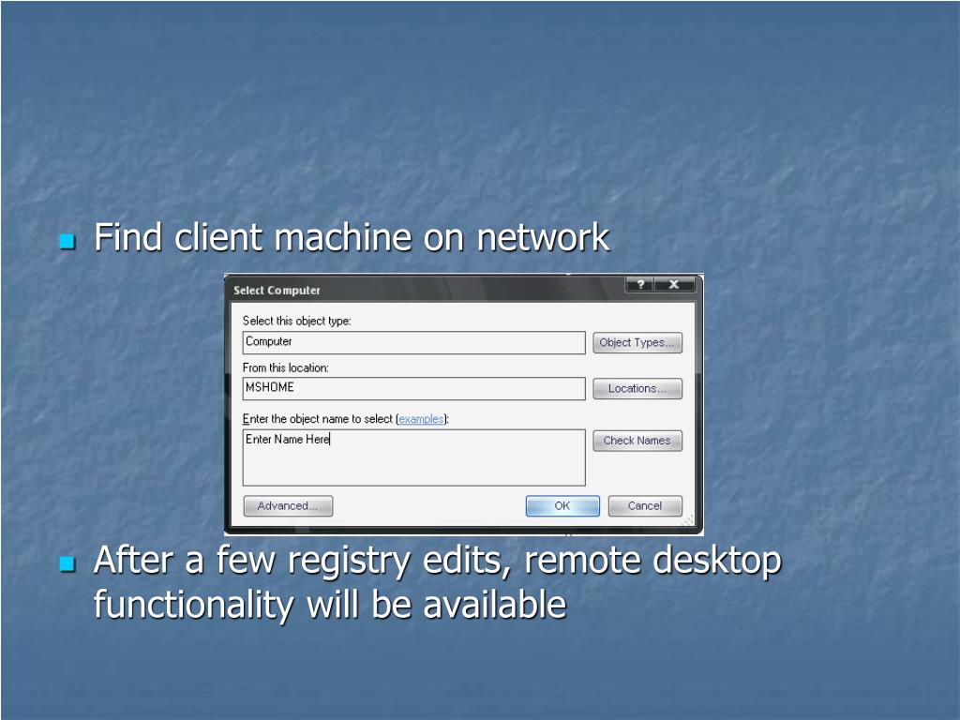The width and height of the screenshot is (960, 720).
Task: Click 'Find client machine on network' text
Action: [352, 237]
